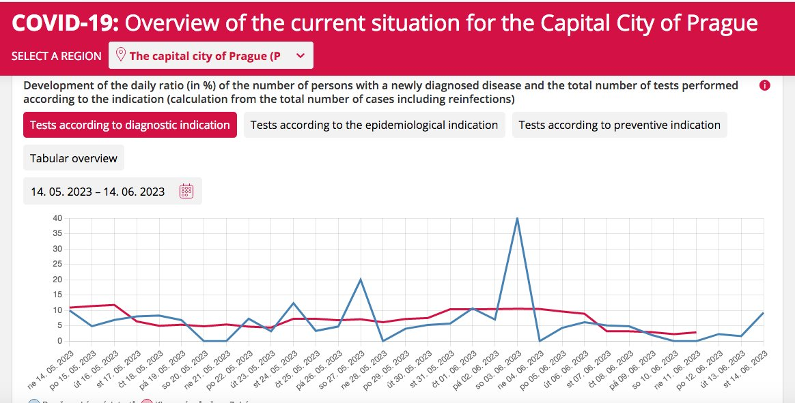Click the blue spike on 27. 05. 2023

pos(361,280)
